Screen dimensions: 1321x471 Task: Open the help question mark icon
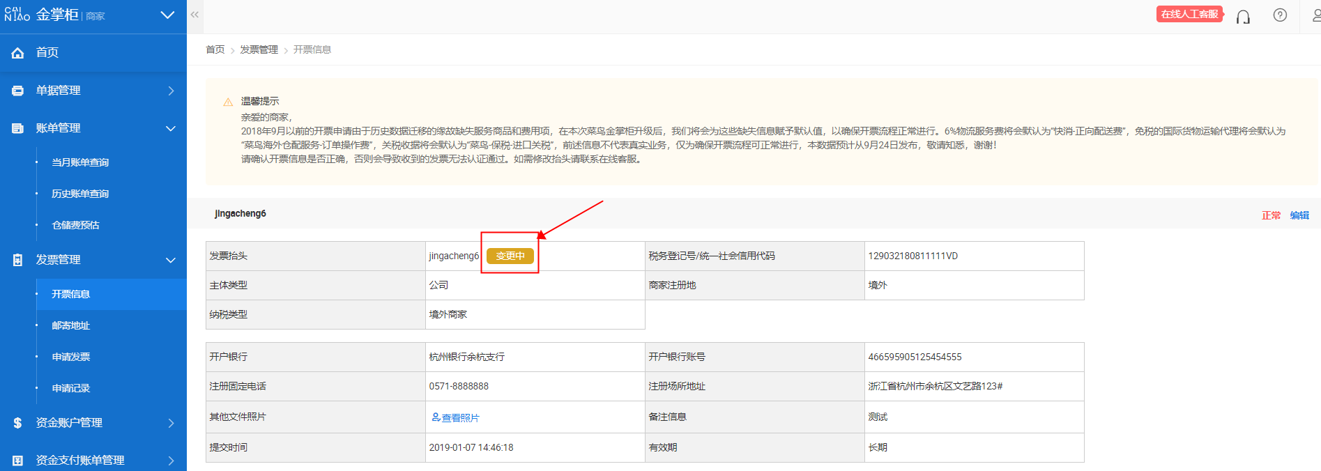pos(1280,15)
